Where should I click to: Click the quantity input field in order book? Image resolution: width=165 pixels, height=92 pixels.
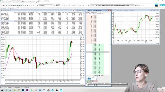tap(96, 77)
